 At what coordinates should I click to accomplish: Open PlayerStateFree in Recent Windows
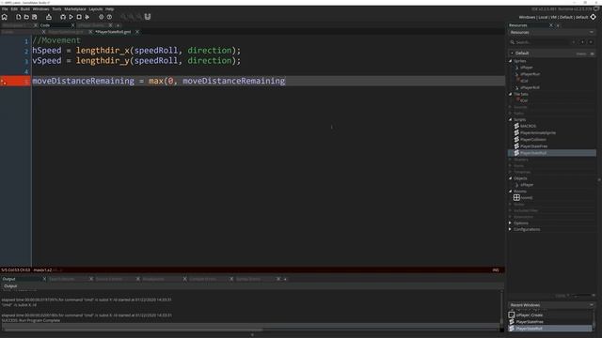pyautogui.click(x=529, y=322)
